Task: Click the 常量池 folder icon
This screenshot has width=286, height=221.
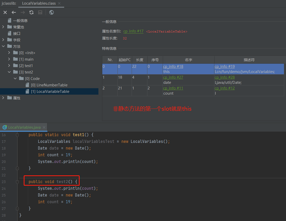Action: tap(10, 27)
